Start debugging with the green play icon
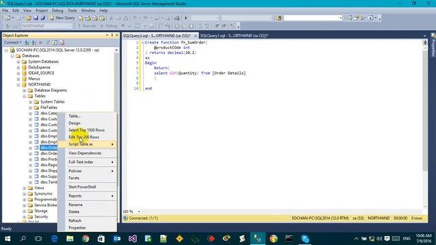 pos(186,18)
